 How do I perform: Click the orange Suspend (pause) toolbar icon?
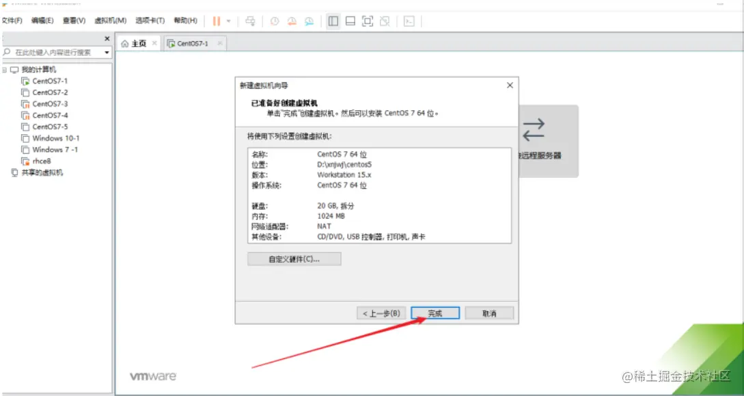[x=217, y=21]
